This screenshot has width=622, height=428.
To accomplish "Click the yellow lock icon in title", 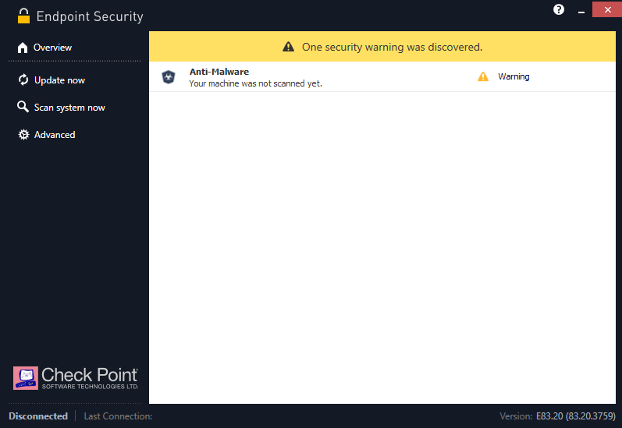I will click(x=23, y=16).
